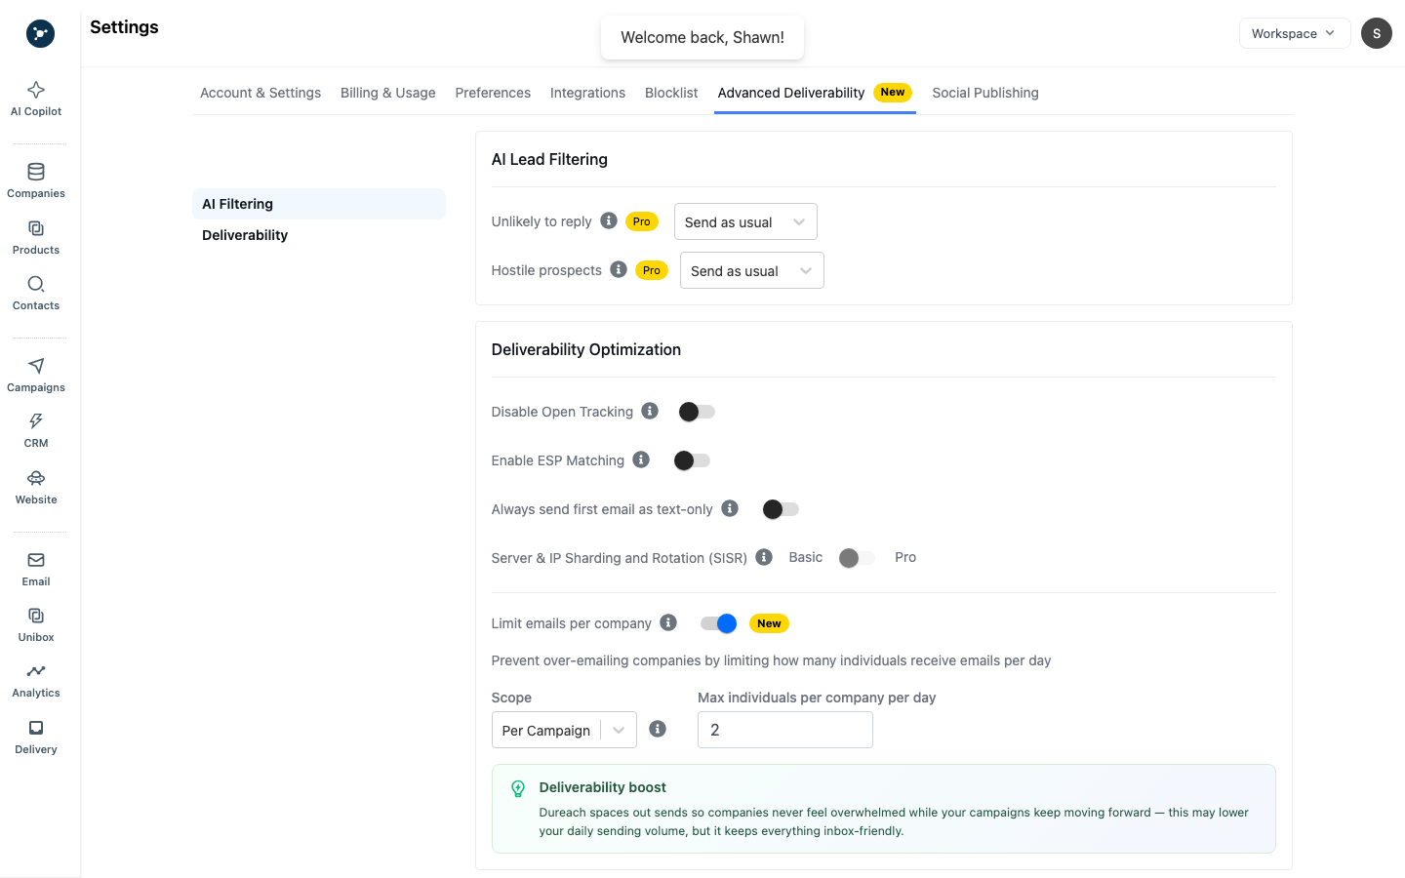Open the Blocklist tab
1405x878 pixels.
(x=671, y=93)
